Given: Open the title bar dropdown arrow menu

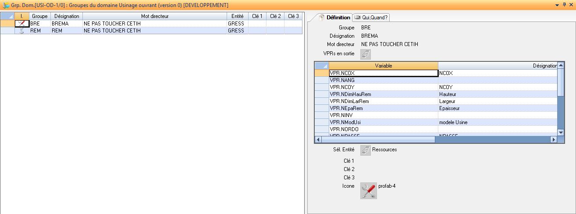Looking at the screenshot, I should (557, 5).
